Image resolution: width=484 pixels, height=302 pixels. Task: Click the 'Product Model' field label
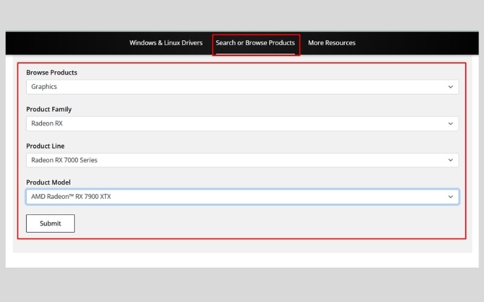pos(48,182)
